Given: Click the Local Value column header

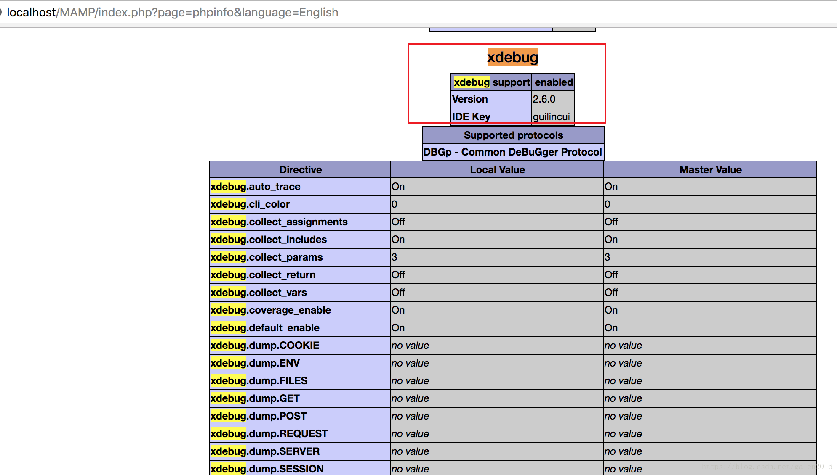Looking at the screenshot, I should tap(497, 170).
